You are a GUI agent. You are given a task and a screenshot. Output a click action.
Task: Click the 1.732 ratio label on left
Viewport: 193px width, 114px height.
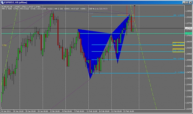coord(4,45)
